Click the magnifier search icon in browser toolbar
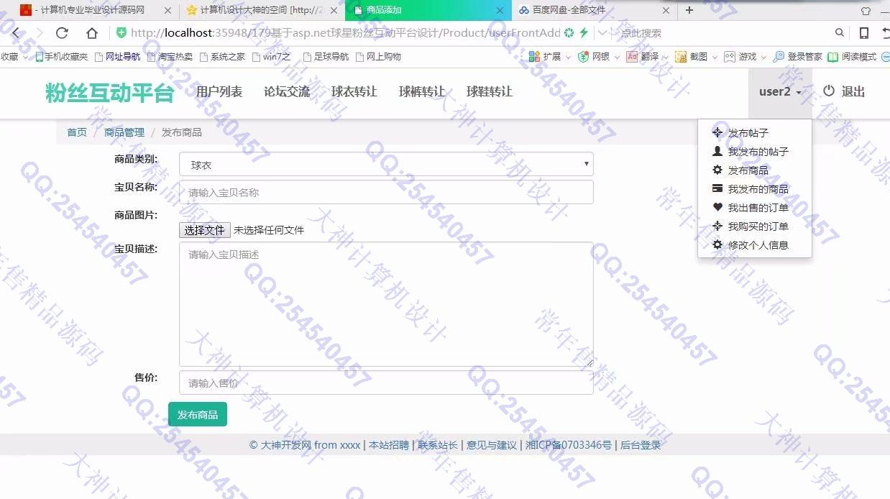 point(840,33)
